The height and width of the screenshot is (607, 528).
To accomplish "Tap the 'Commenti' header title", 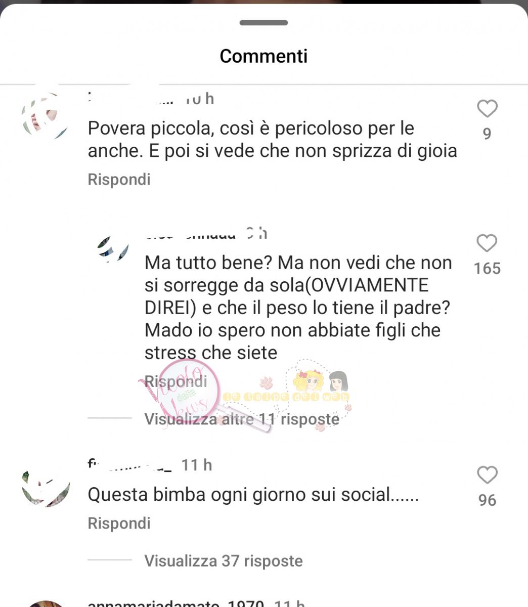I will point(263,56).
